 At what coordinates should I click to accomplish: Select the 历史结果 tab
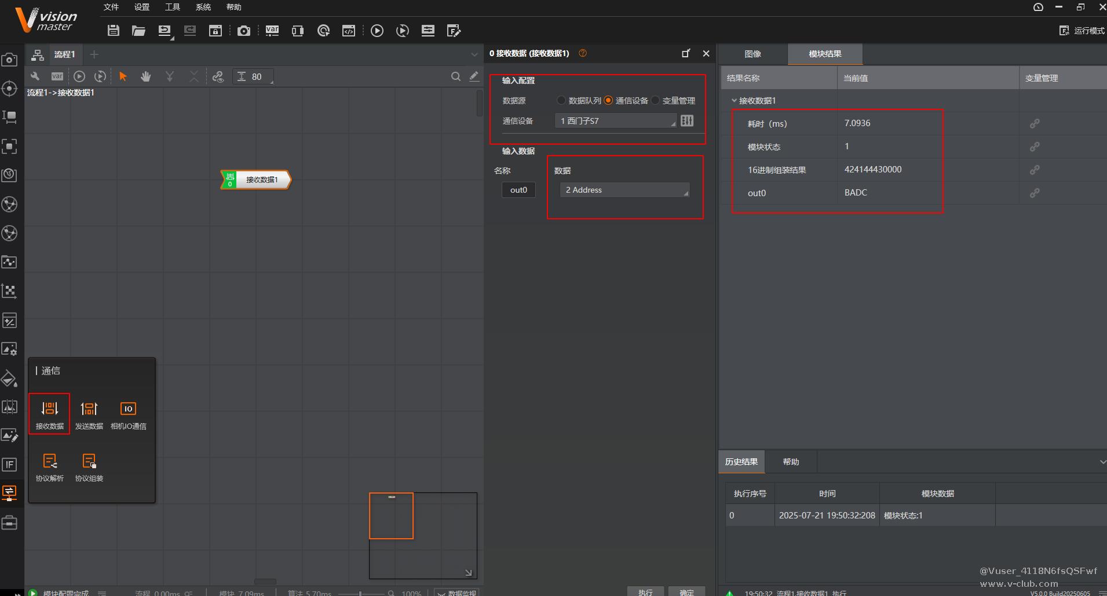click(741, 462)
